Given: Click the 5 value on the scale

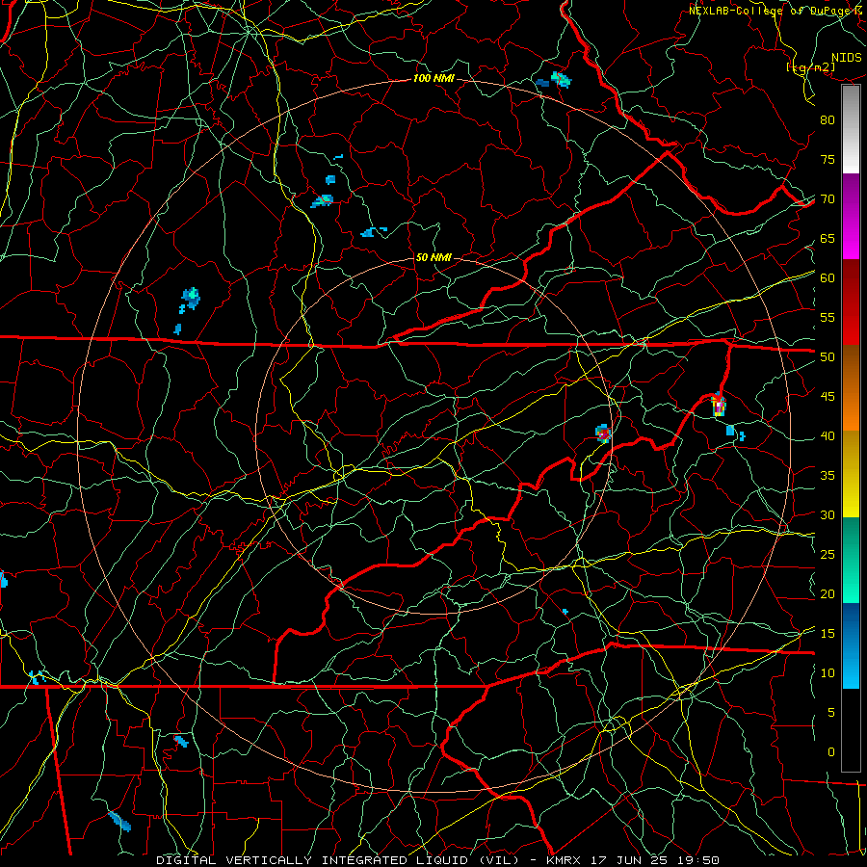Looking at the screenshot, I should tap(831, 713).
